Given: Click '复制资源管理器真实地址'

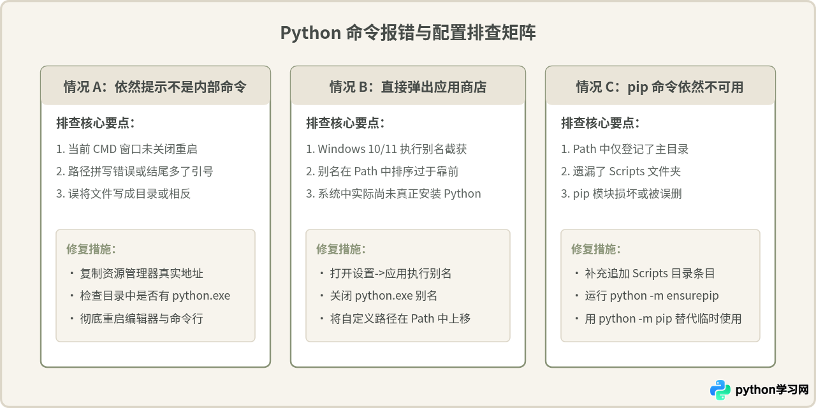Looking at the screenshot, I should (x=142, y=273).
